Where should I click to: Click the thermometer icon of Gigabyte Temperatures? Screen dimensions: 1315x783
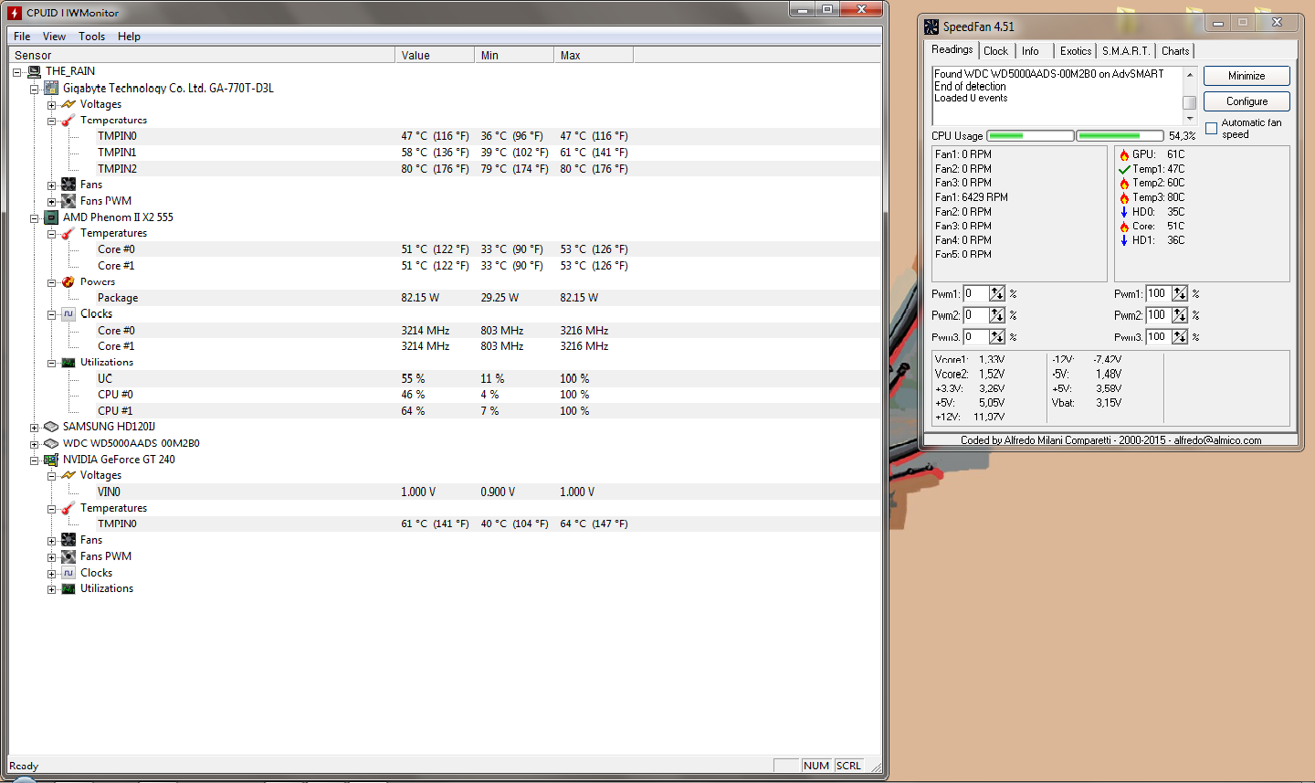click(68, 121)
